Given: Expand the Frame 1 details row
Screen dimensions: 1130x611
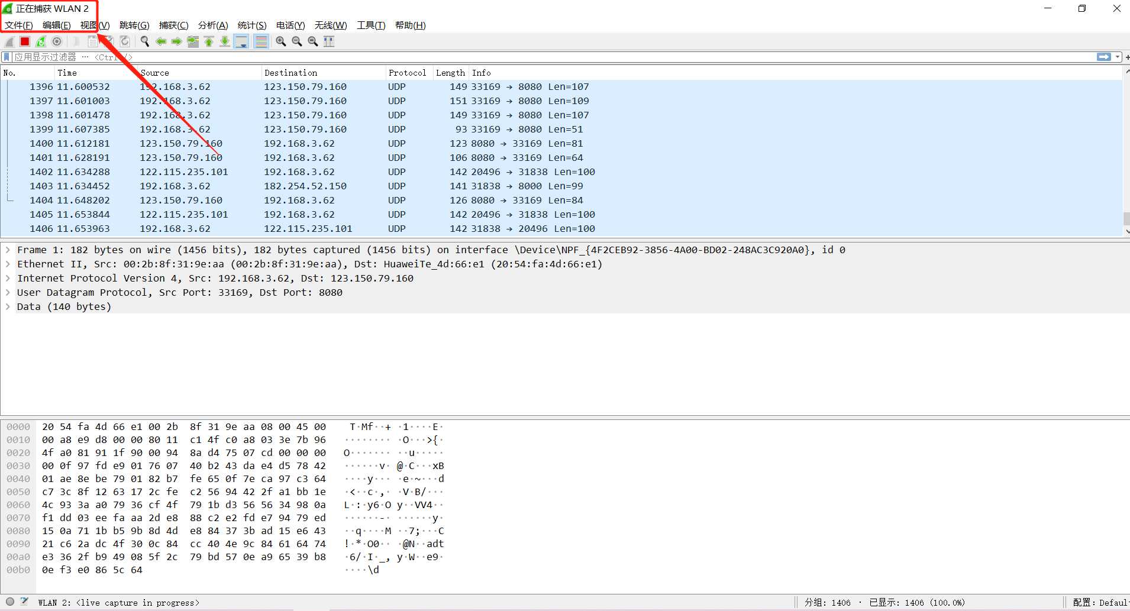Looking at the screenshot, I should pos(8,250).
